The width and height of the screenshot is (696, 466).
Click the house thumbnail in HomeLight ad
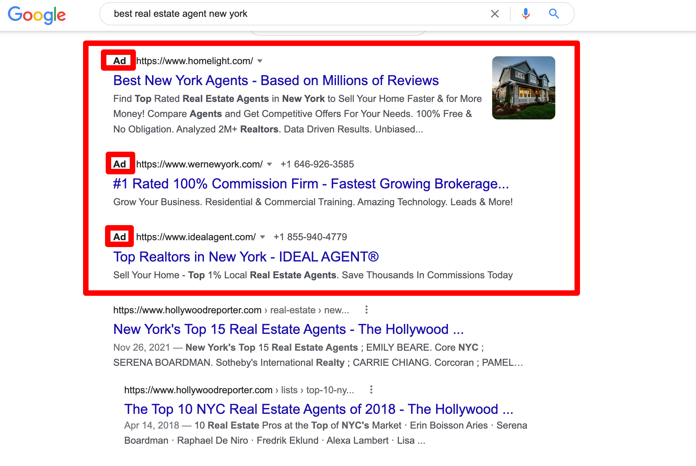(x=523, y=88)
